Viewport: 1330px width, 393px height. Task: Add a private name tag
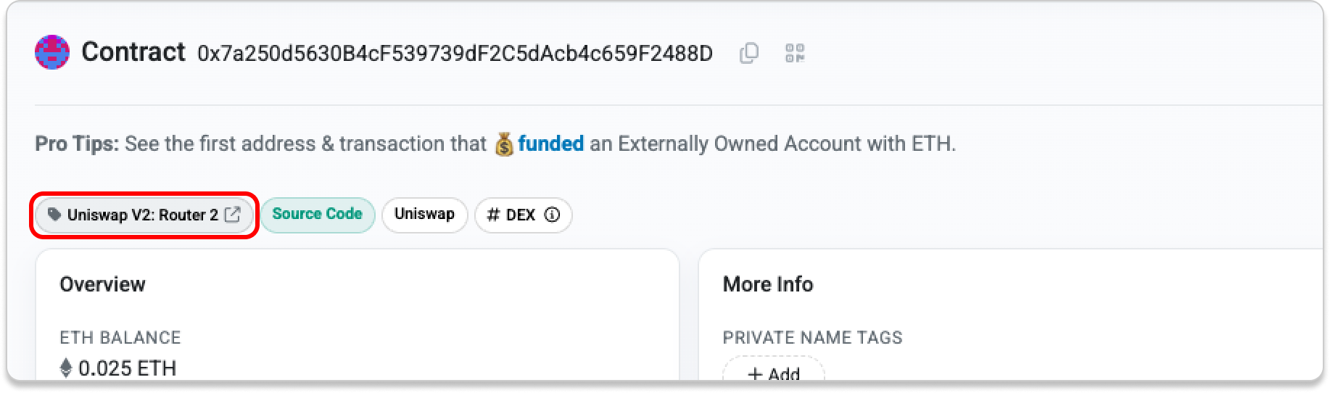(x=773, y=373)
